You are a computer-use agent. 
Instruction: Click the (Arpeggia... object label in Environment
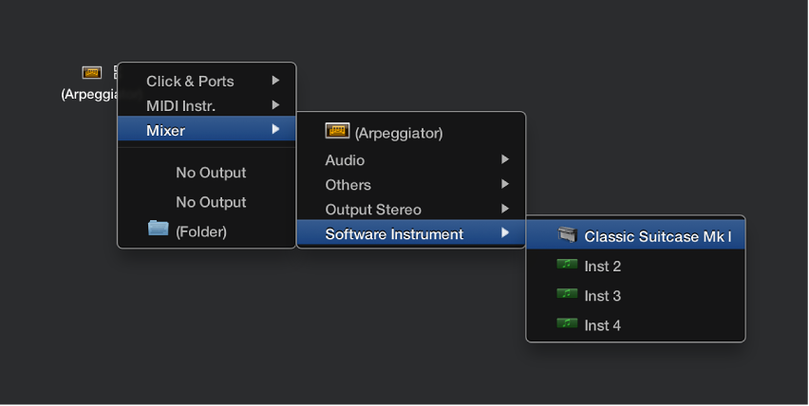pos(90,94)
